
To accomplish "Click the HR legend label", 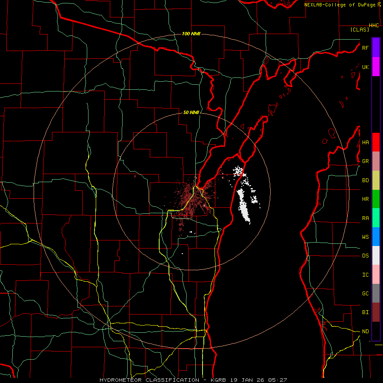I will point(365,199).
